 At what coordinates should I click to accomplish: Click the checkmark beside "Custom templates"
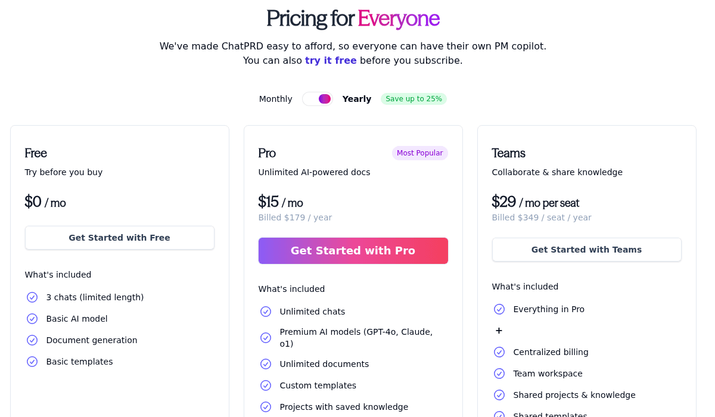point(266,385)
